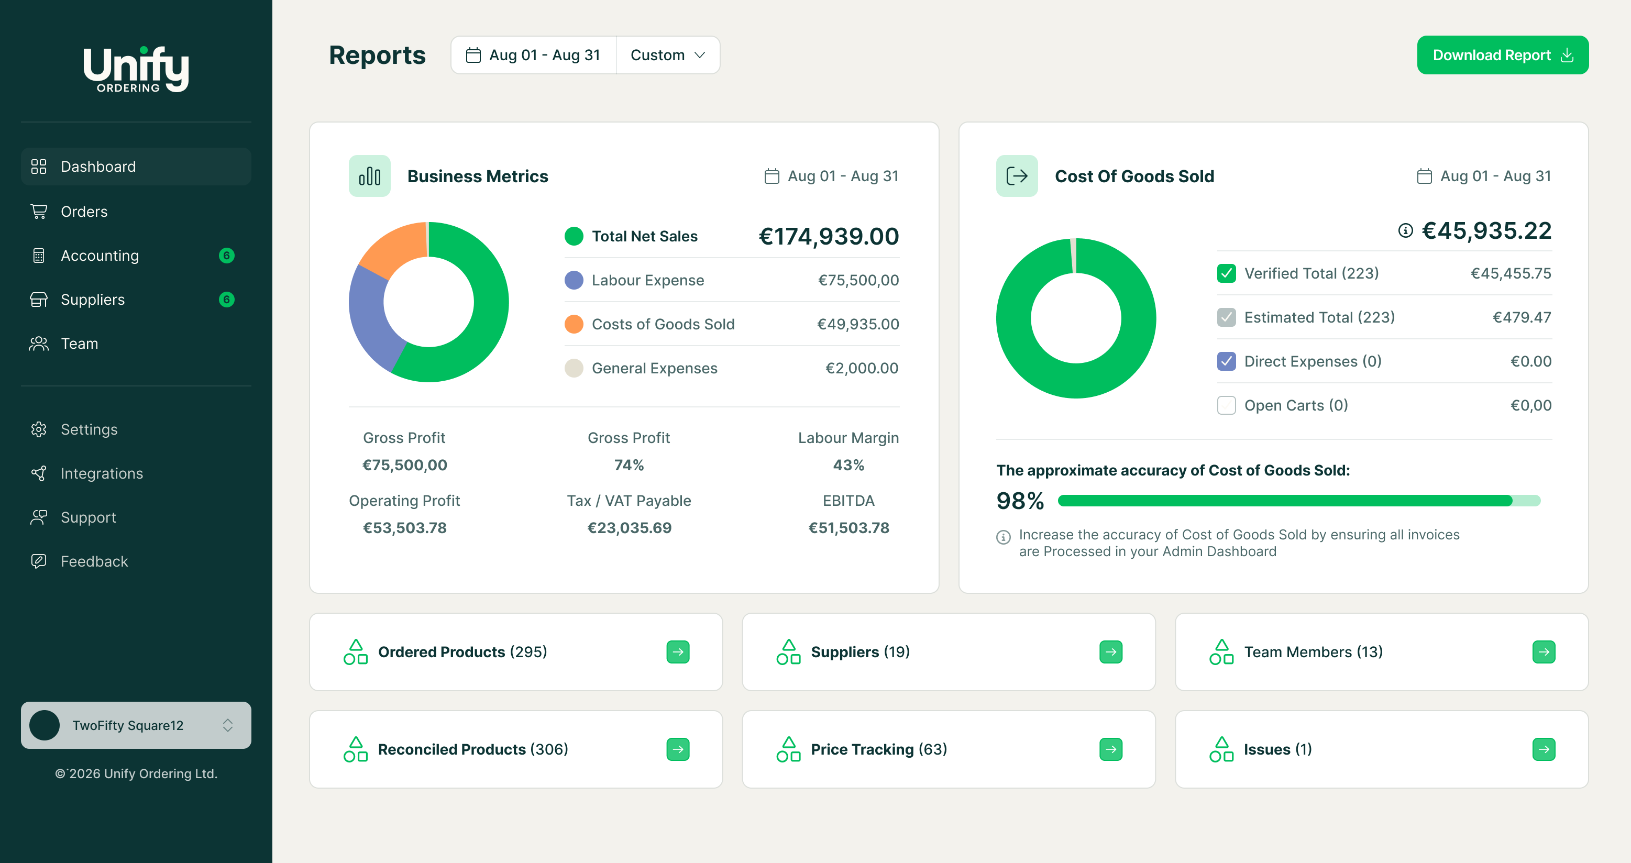This screenshot has height=863, width=1631.
Task: Toggle the Estimated Total checkbox
Action: (x=1227, y=317)
